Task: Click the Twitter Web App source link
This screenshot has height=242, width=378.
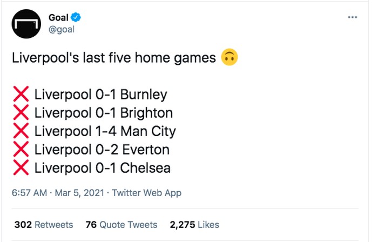Action: tap(147, 193)
